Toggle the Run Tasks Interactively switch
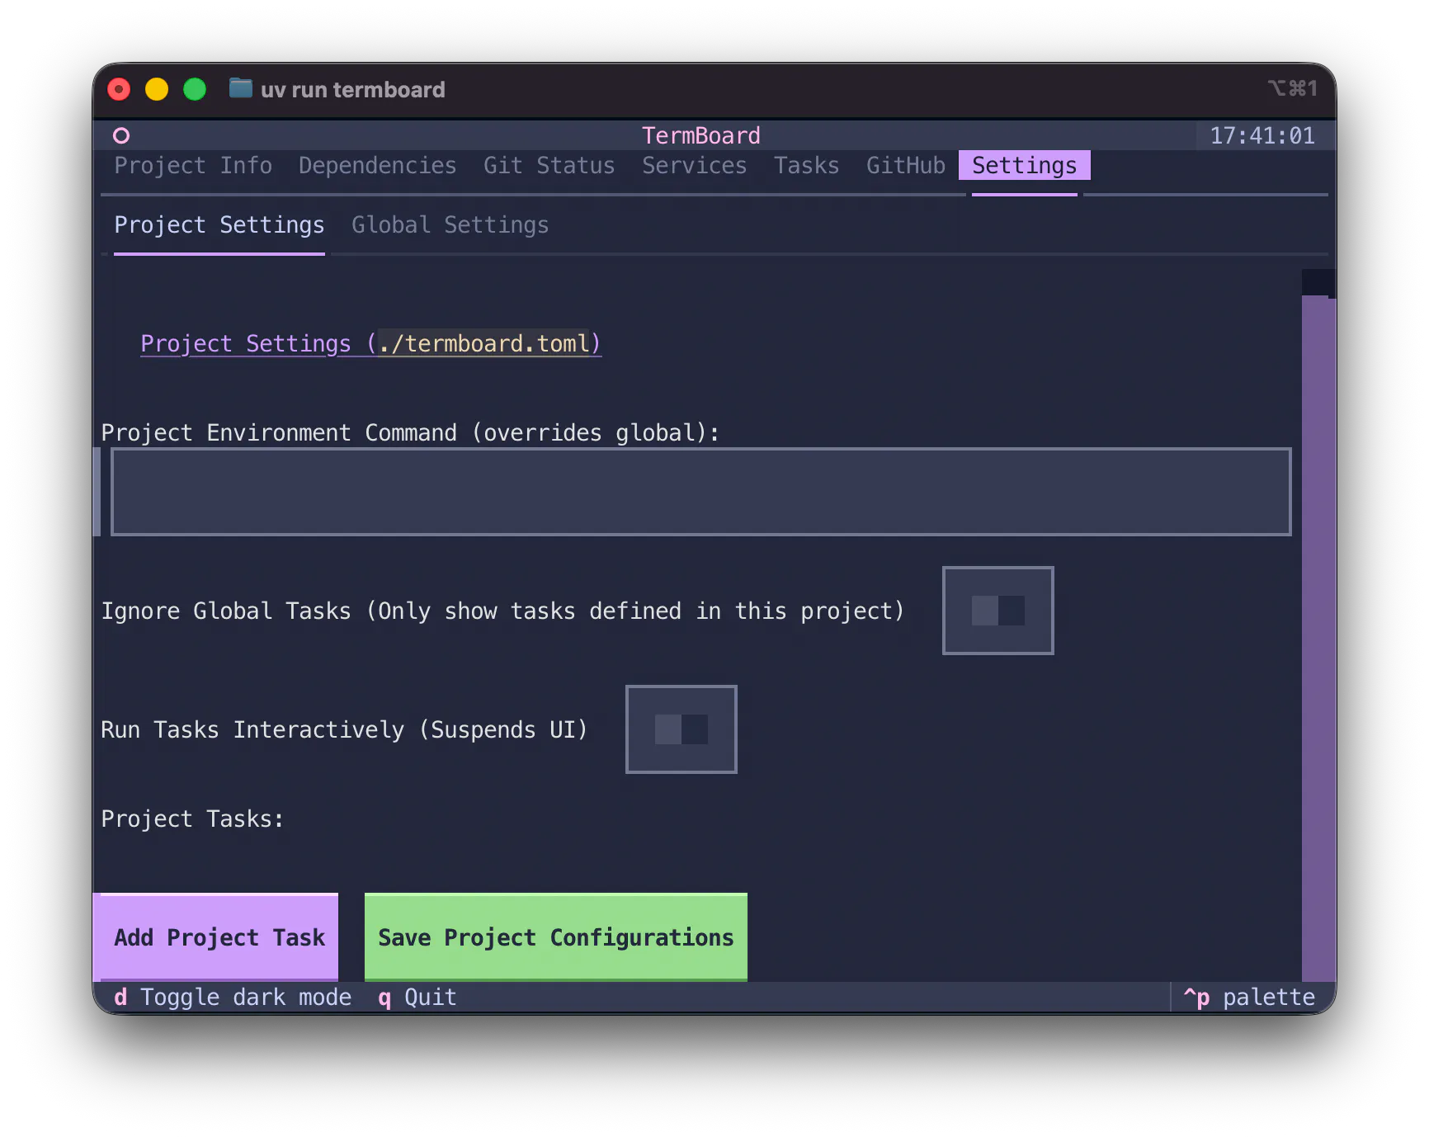1429x1137 pixels. [x=681, y=729]
